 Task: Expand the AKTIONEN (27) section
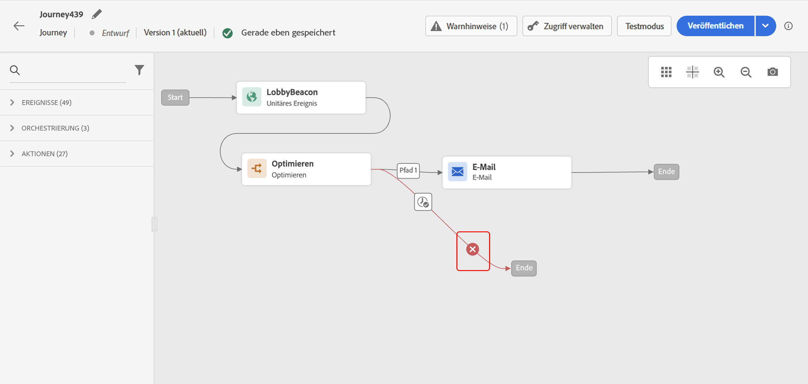pyautogui.click(x=45, y=154)
